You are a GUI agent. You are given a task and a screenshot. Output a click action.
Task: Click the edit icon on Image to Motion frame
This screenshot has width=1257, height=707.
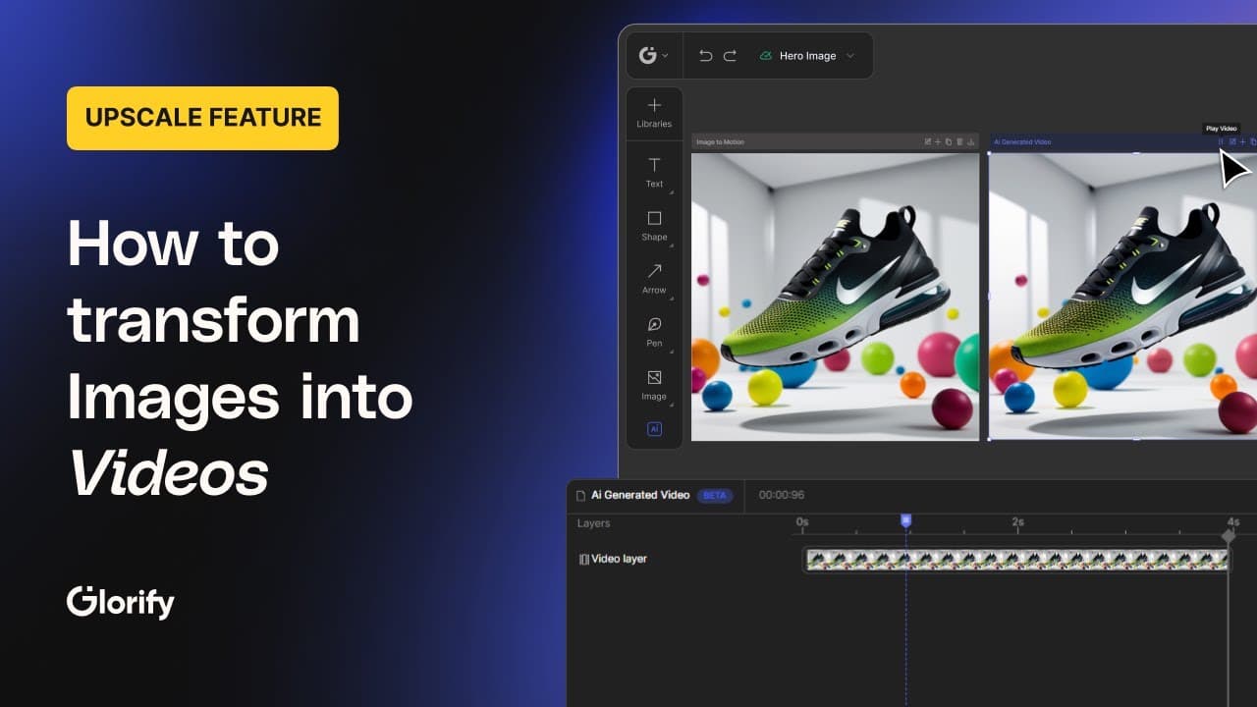(928, 141)
